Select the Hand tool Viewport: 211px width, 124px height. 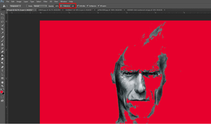2,82
